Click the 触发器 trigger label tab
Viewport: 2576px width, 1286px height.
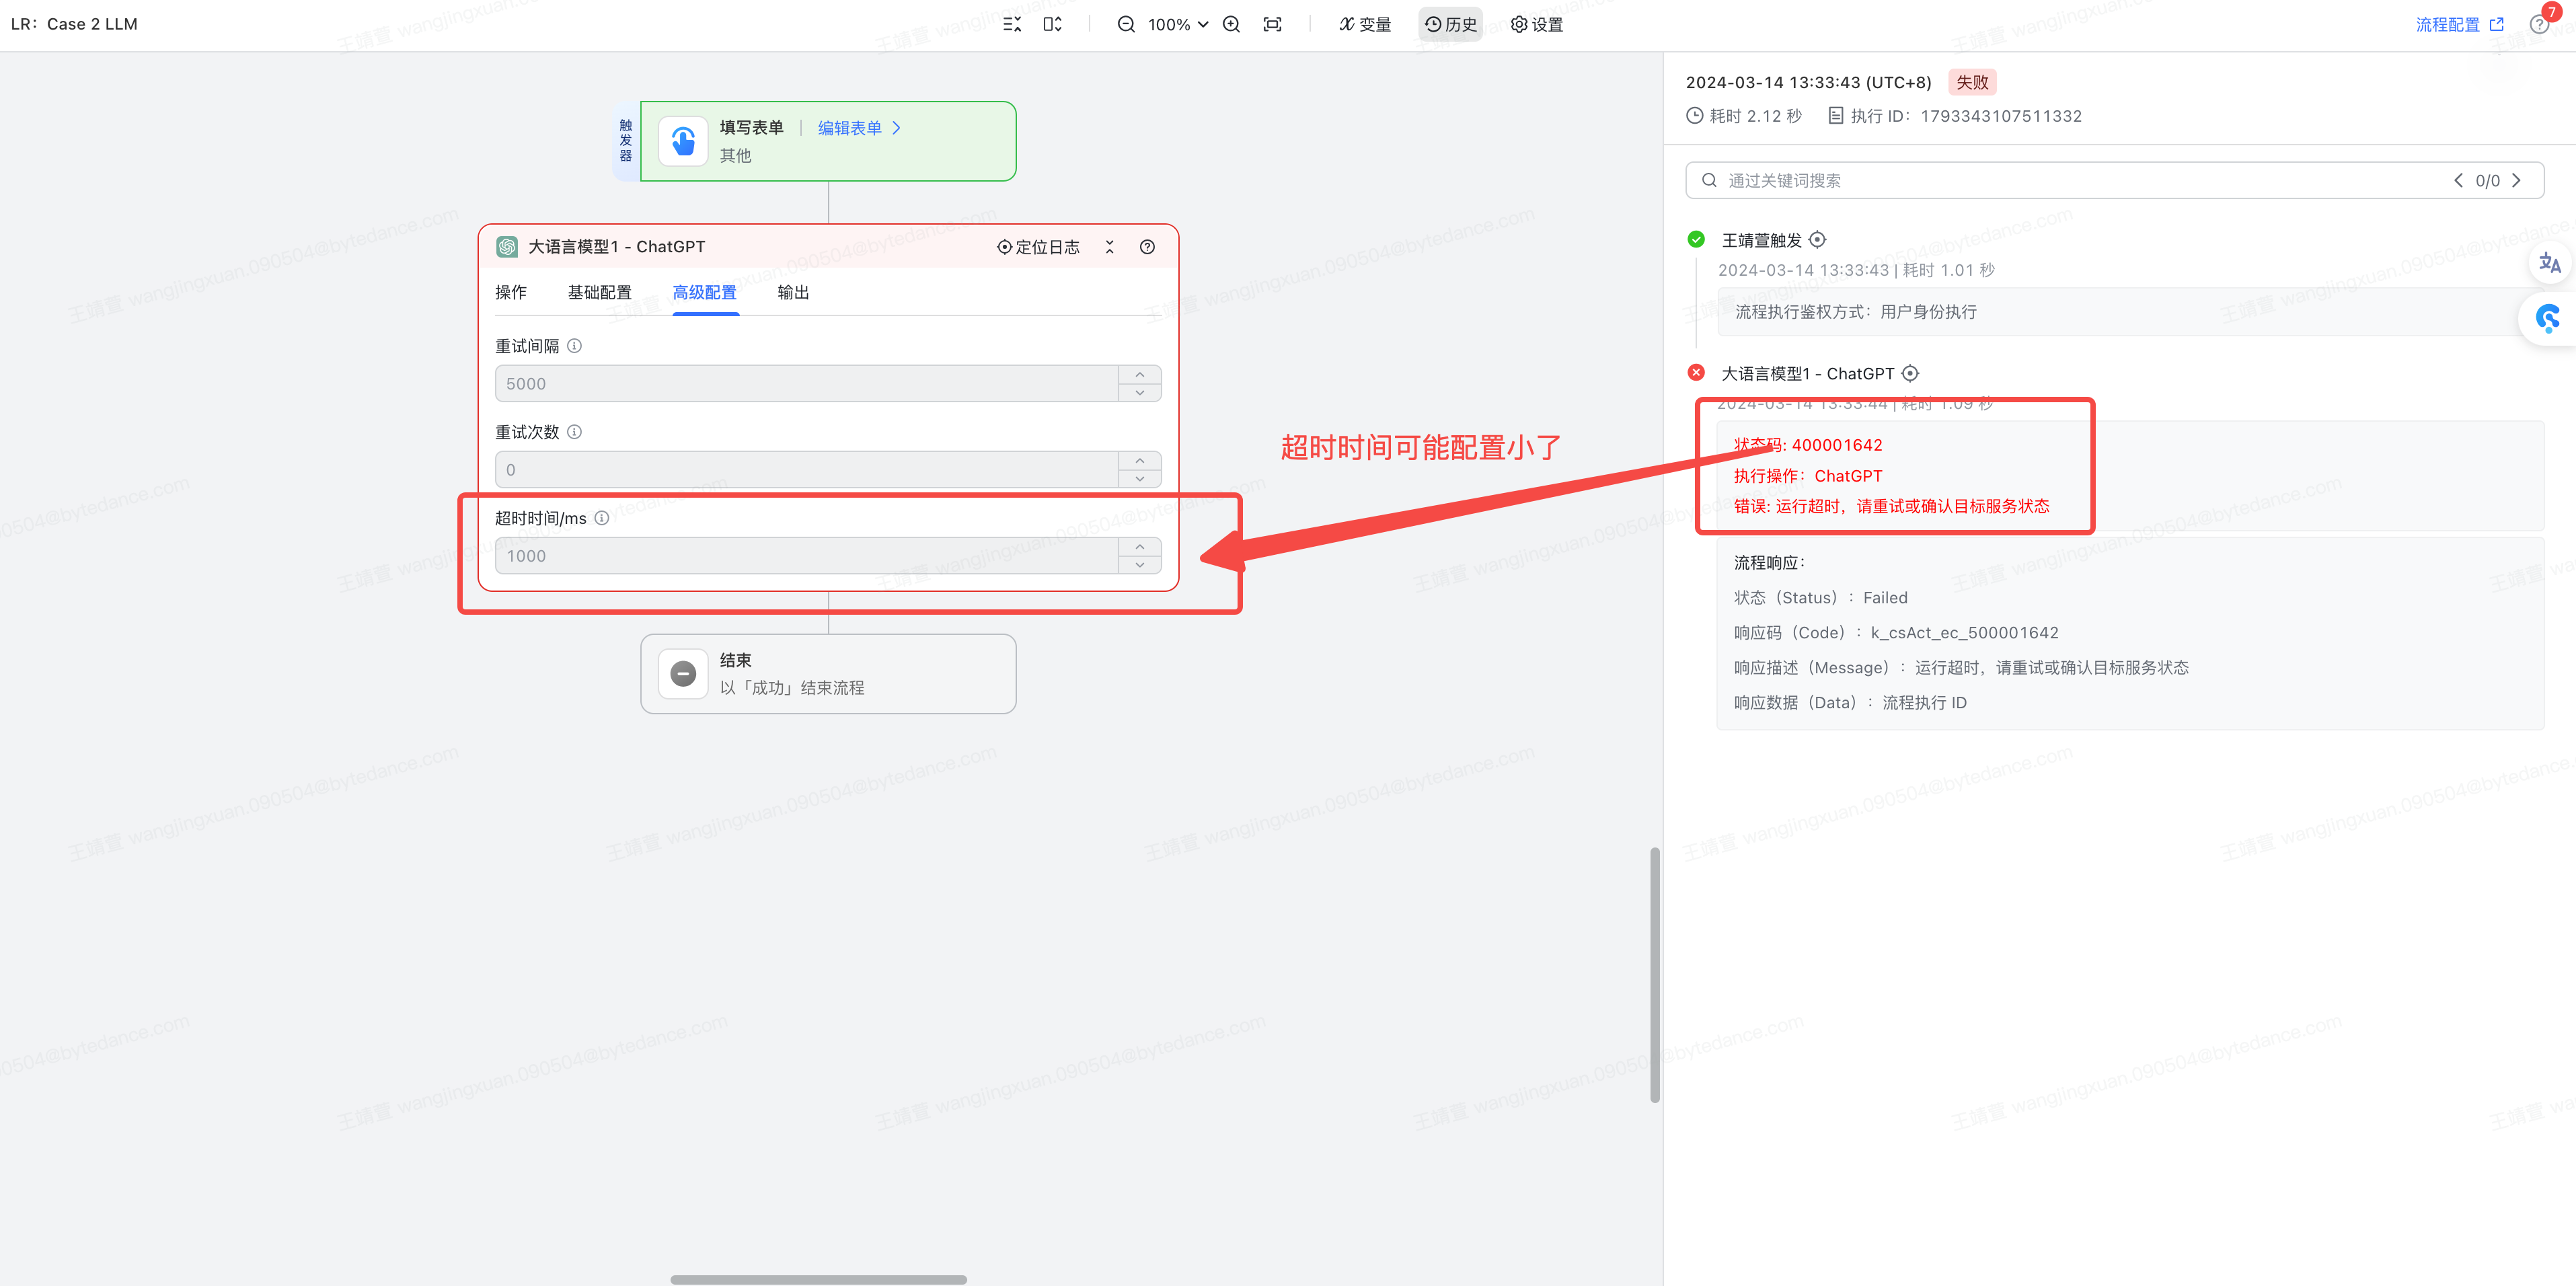pos(626,141)
